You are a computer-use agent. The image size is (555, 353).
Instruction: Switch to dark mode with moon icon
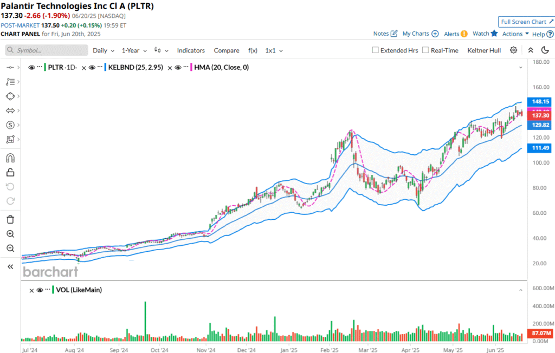[x=545, y=50]
